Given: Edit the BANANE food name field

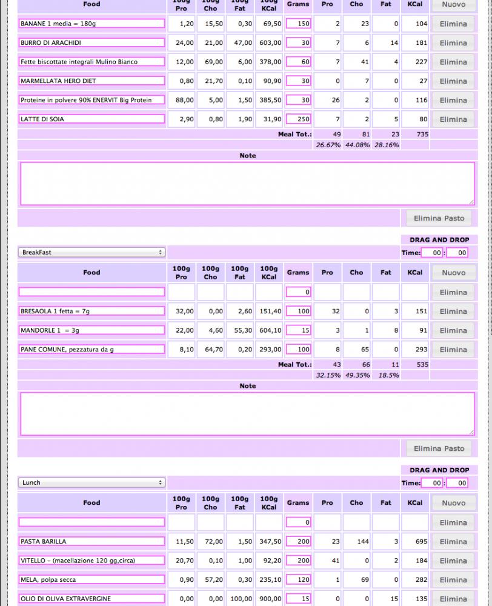Looking at the screenshot, I should (x=92, y=24).
